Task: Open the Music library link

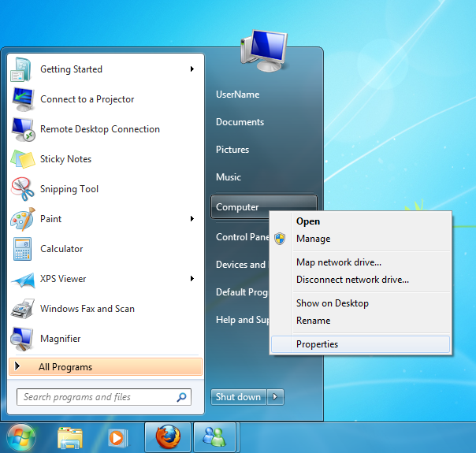Action: click(x=229, y=177)
